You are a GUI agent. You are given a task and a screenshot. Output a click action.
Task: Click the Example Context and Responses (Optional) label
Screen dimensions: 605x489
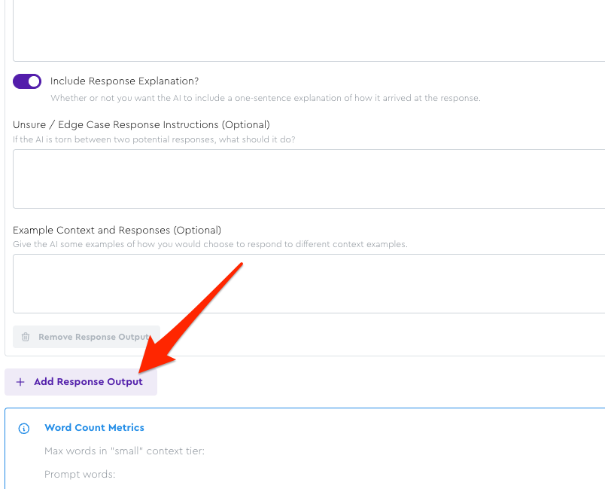click(117, 230)
